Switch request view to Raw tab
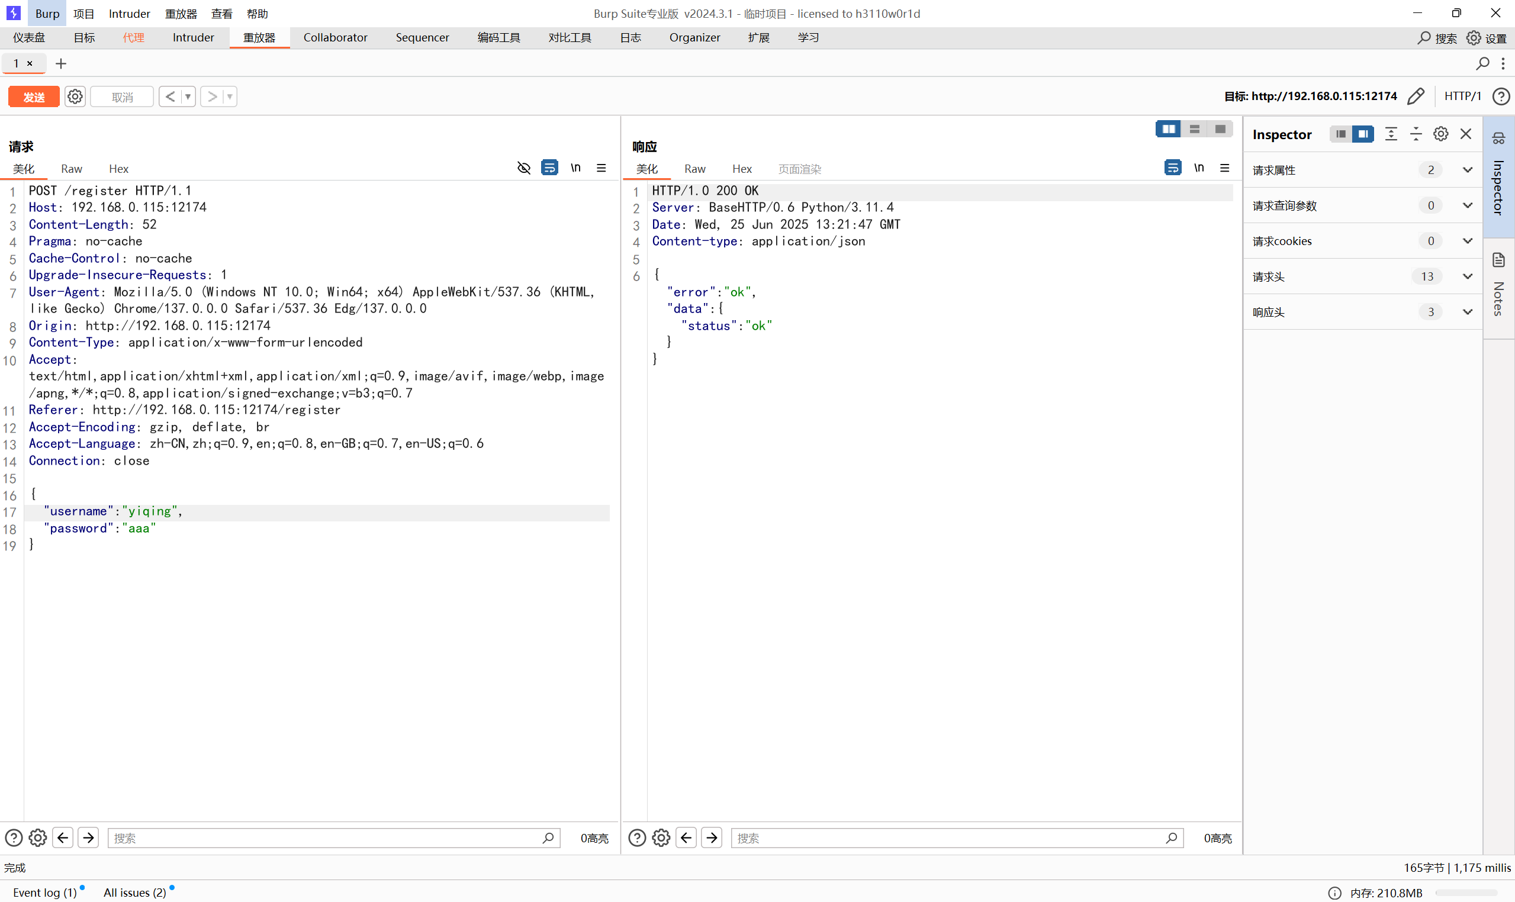The image size is (1515, 902). click(x=71, y=169)
